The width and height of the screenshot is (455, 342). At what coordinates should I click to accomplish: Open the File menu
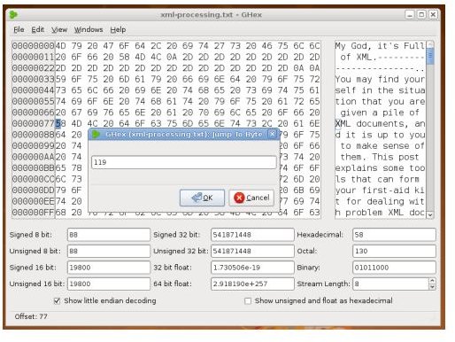(x=19, y=29)
